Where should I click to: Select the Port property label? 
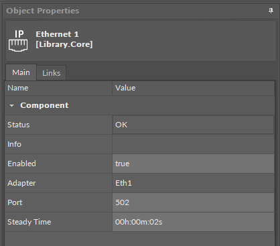click(15, 202)
